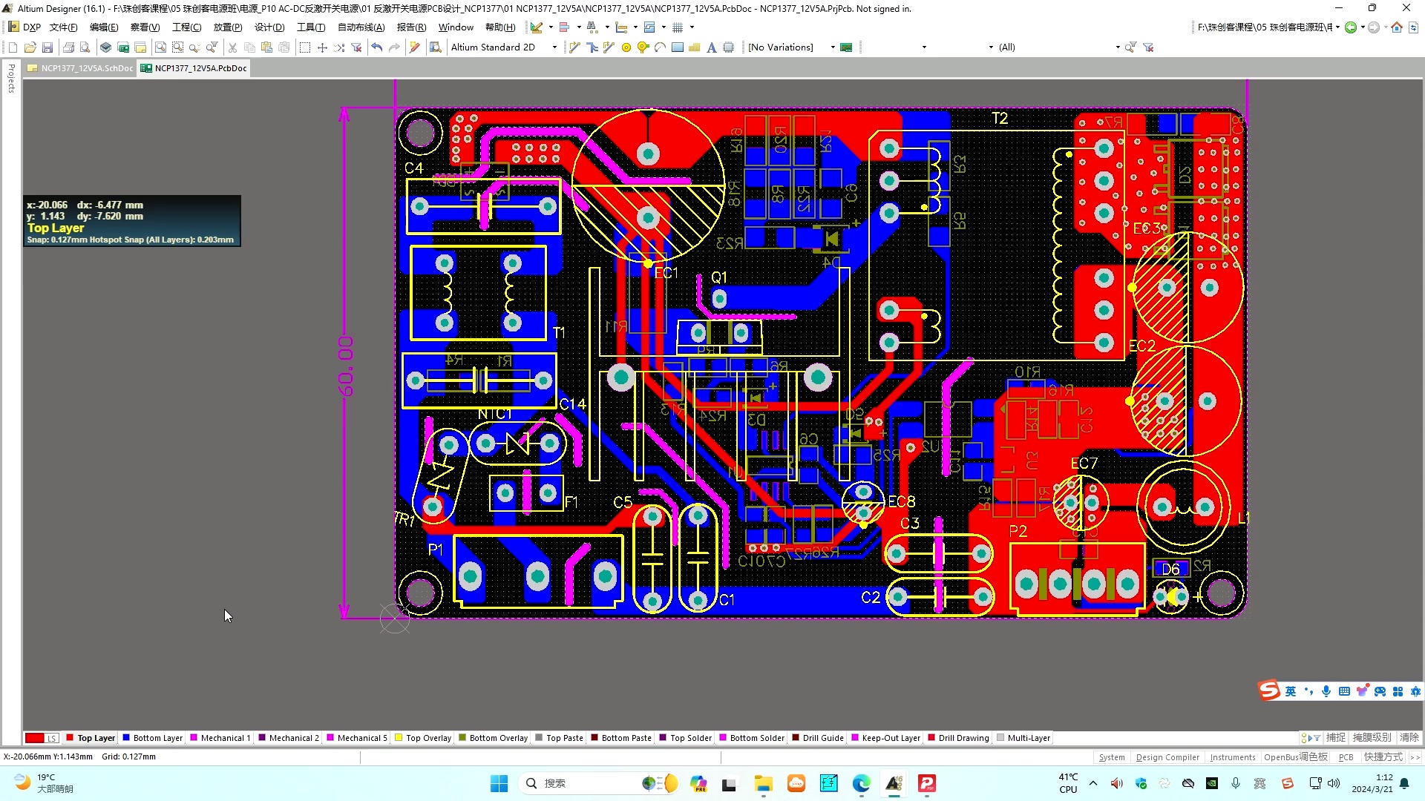
Task: Click the place string text tool
Action: [711, 47]
